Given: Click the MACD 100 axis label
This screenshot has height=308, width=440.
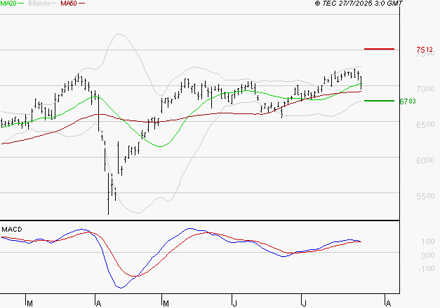Looking at the screenshot, I should pos(427,242).
